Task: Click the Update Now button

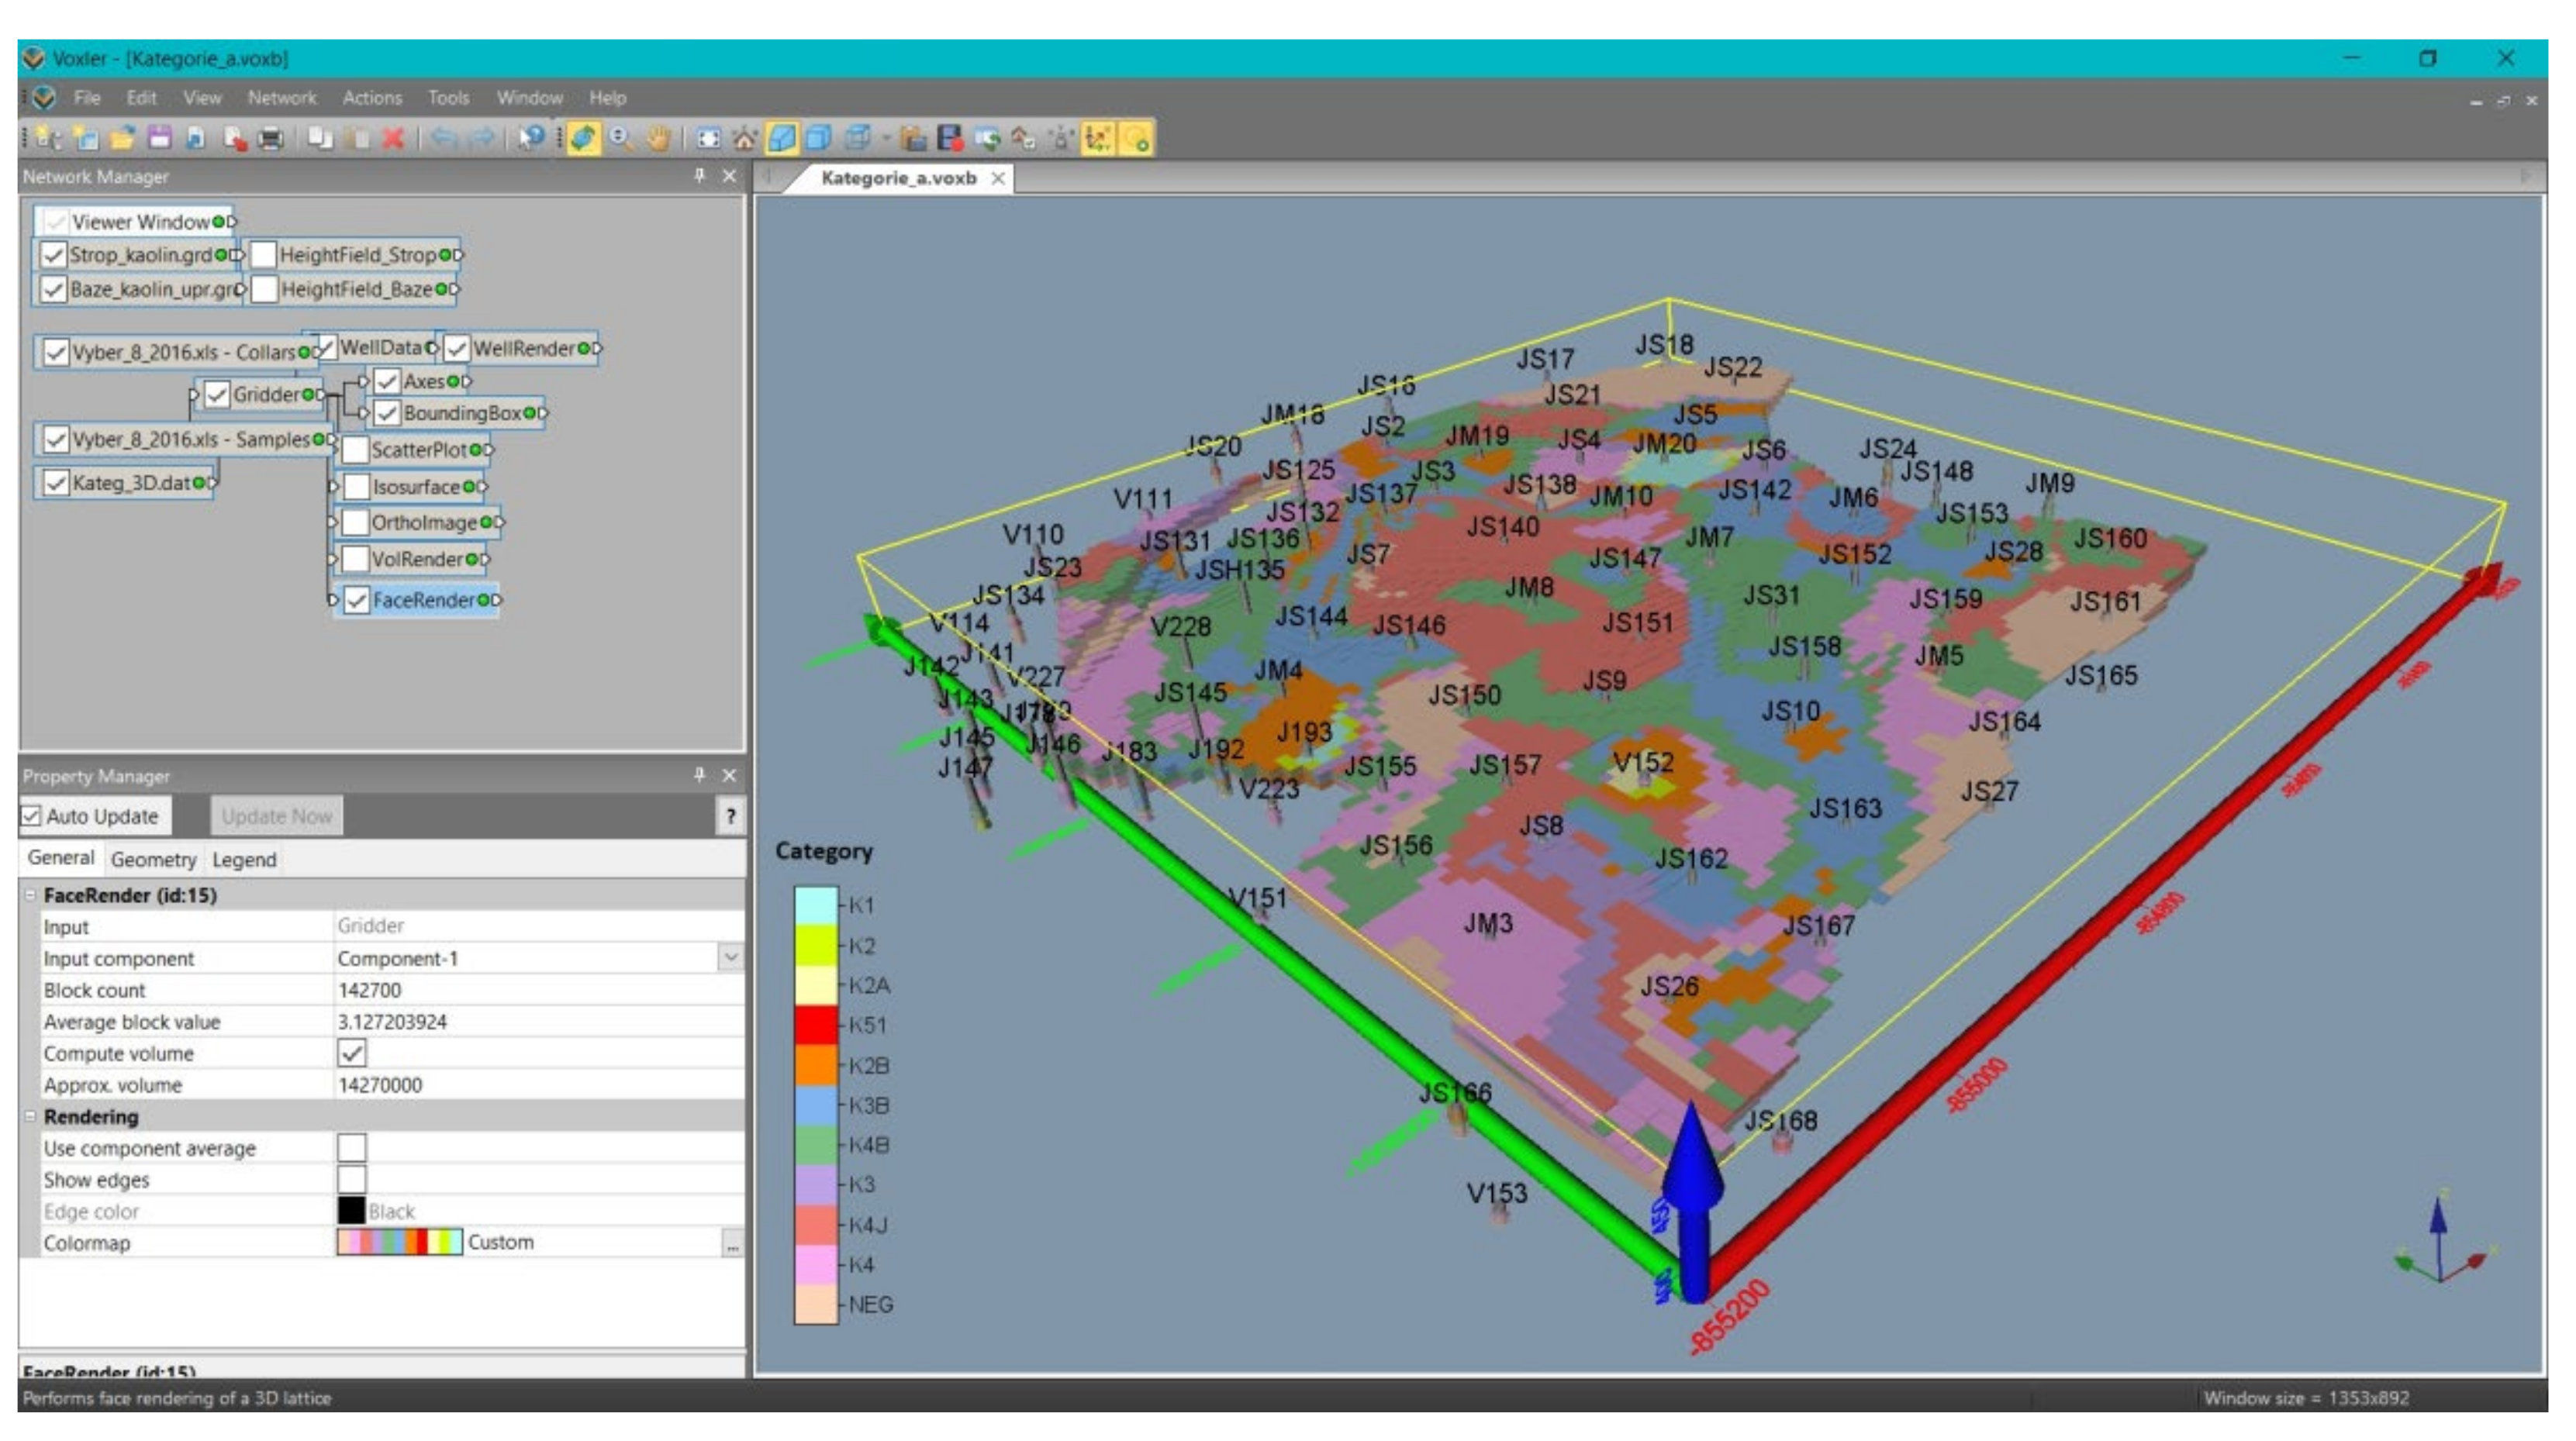Action: [276, 816]
